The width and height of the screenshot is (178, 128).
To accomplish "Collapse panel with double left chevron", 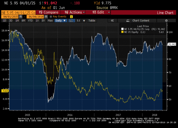I will [112, 21].
